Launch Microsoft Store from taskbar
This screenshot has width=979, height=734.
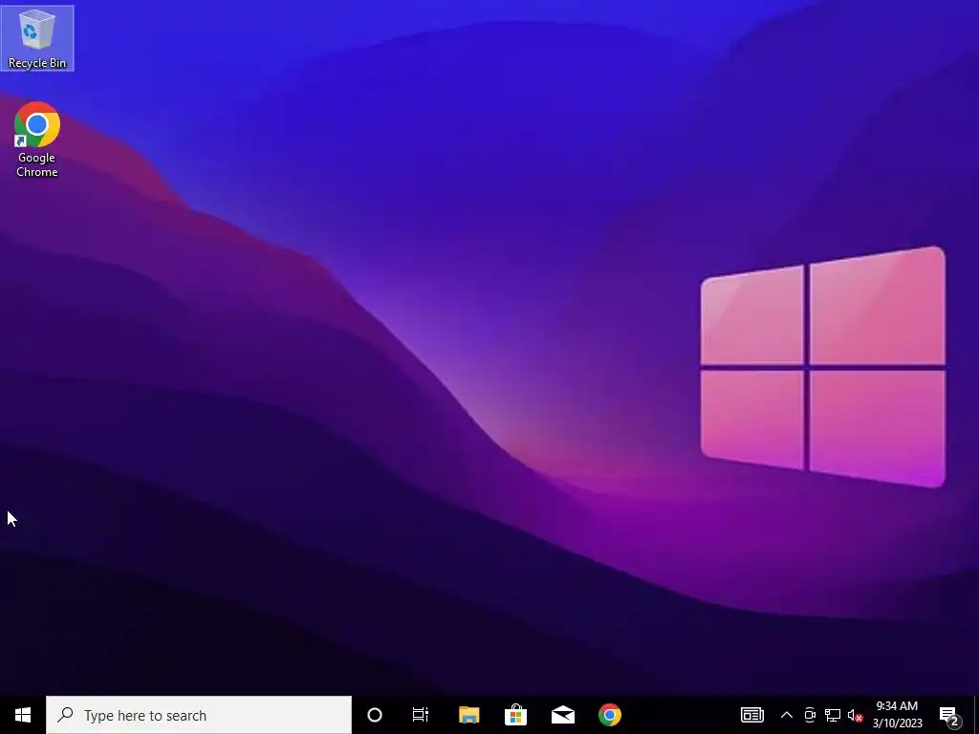pyautogui.click(x=515, y=715)
